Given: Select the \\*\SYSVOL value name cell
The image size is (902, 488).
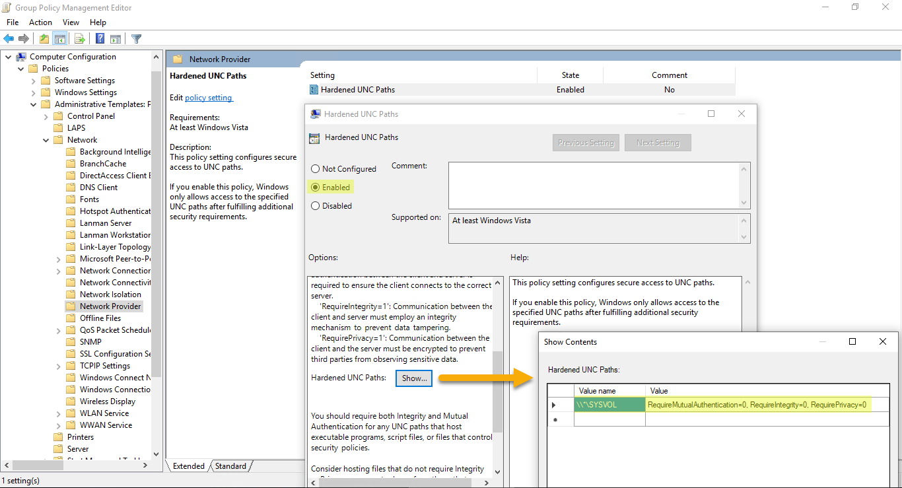Looking at the screenshot, I should pos(609,405).
